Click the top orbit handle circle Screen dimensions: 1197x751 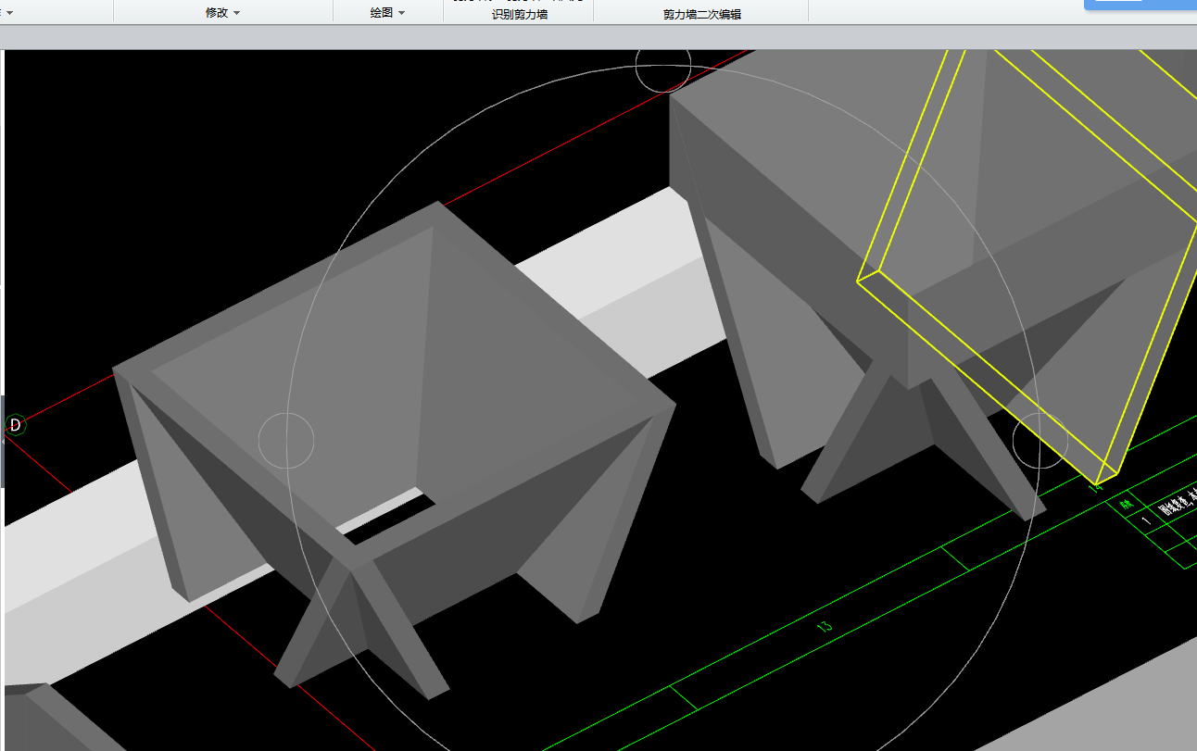(663, 65)
